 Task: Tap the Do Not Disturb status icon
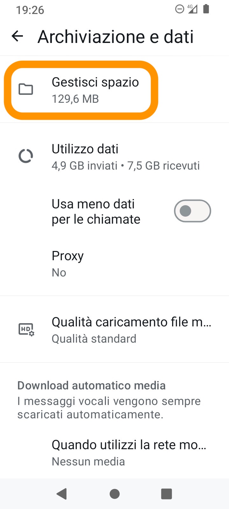coord(180,9)
